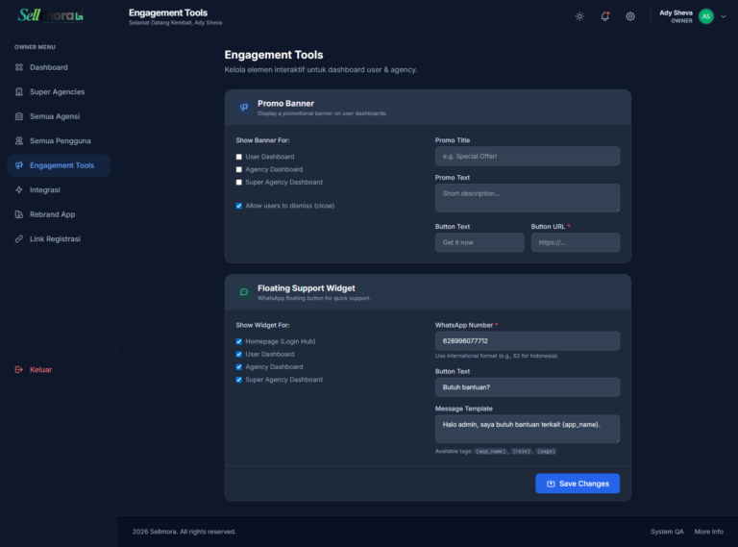Click the WhatsApp Number field
This screenshot has height=547, width=738.
pos(527,340)
